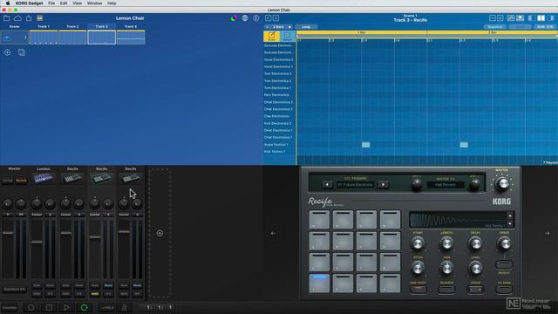Toggle One-Shot button on Recife

tap(418, 290)
